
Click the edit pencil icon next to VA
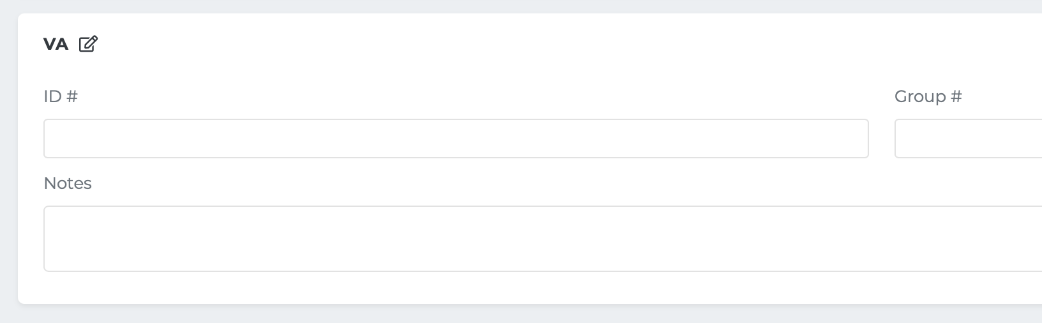(x=88, y=44)
